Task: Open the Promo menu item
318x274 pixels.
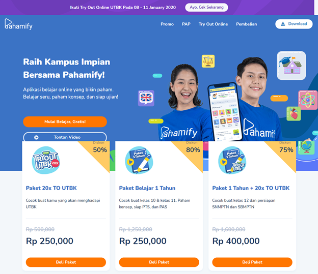Action: point(167,24)
